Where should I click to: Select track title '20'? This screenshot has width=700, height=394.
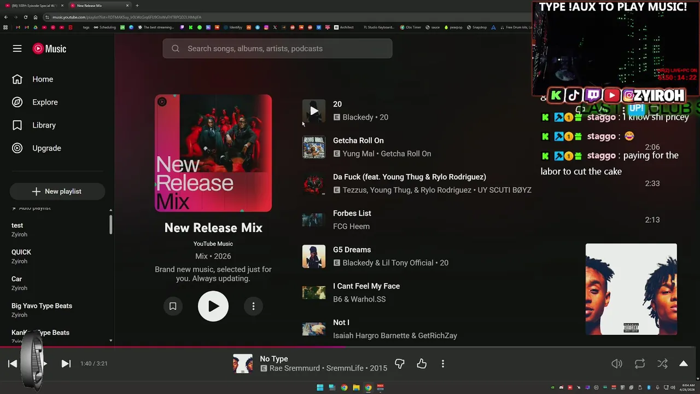(337, 104)
